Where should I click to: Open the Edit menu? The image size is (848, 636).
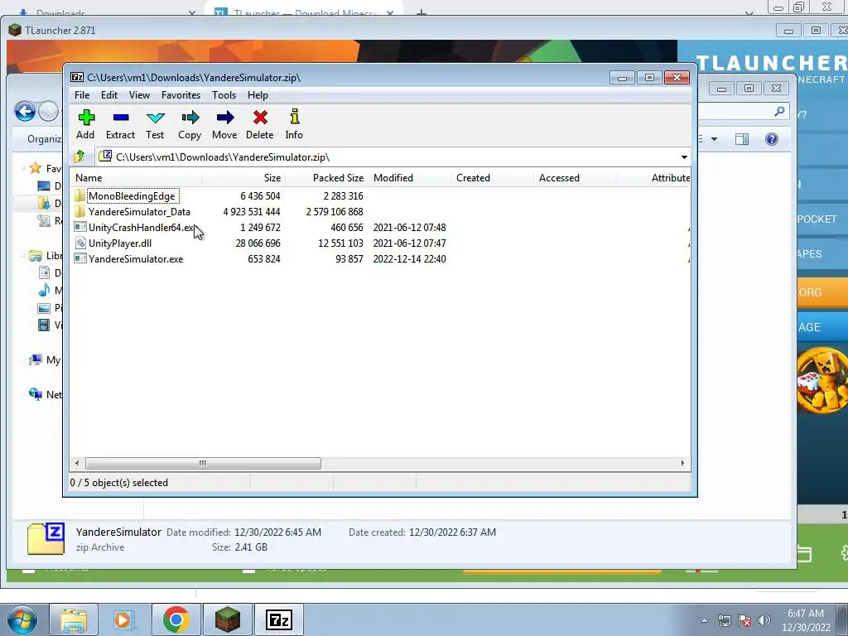(x=109, y=95)
